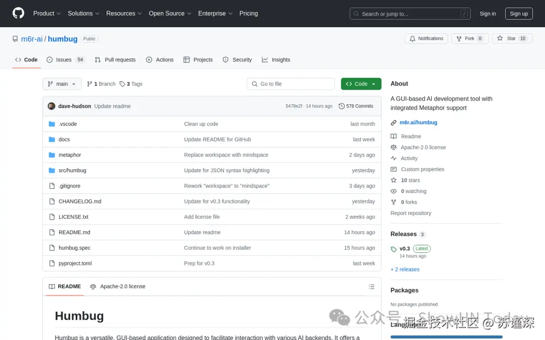Open the m6r-ai owner link
The height and width of the screenshot is (340, 545).
coord(32,39)
